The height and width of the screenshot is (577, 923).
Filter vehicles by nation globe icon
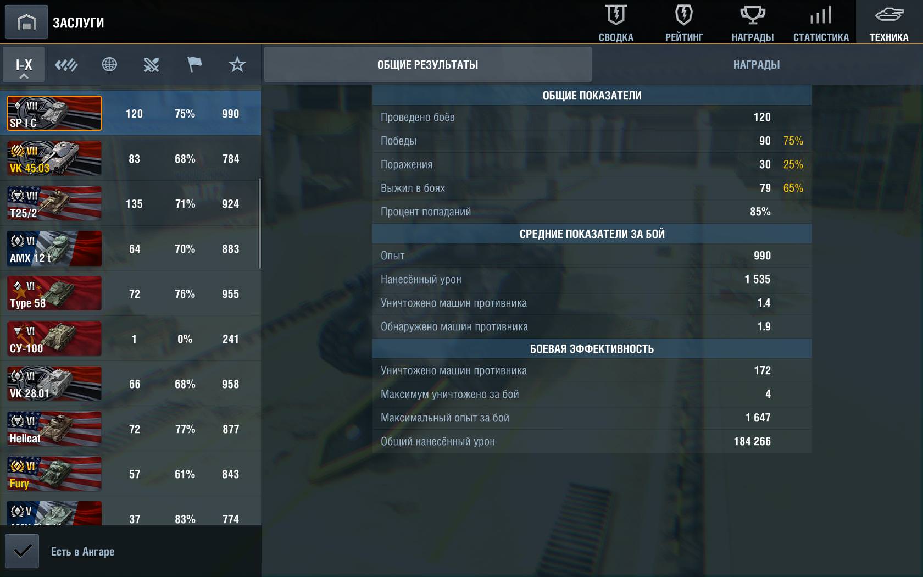pyautogui.click(x=109, y=65)
